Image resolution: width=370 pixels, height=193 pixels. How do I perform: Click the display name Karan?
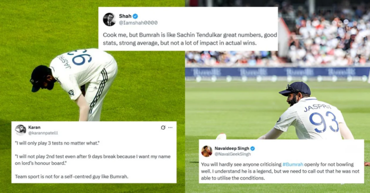point(34,128)
